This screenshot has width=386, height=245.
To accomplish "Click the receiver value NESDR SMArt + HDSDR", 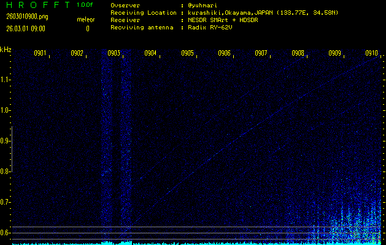I will coord(223,20).
